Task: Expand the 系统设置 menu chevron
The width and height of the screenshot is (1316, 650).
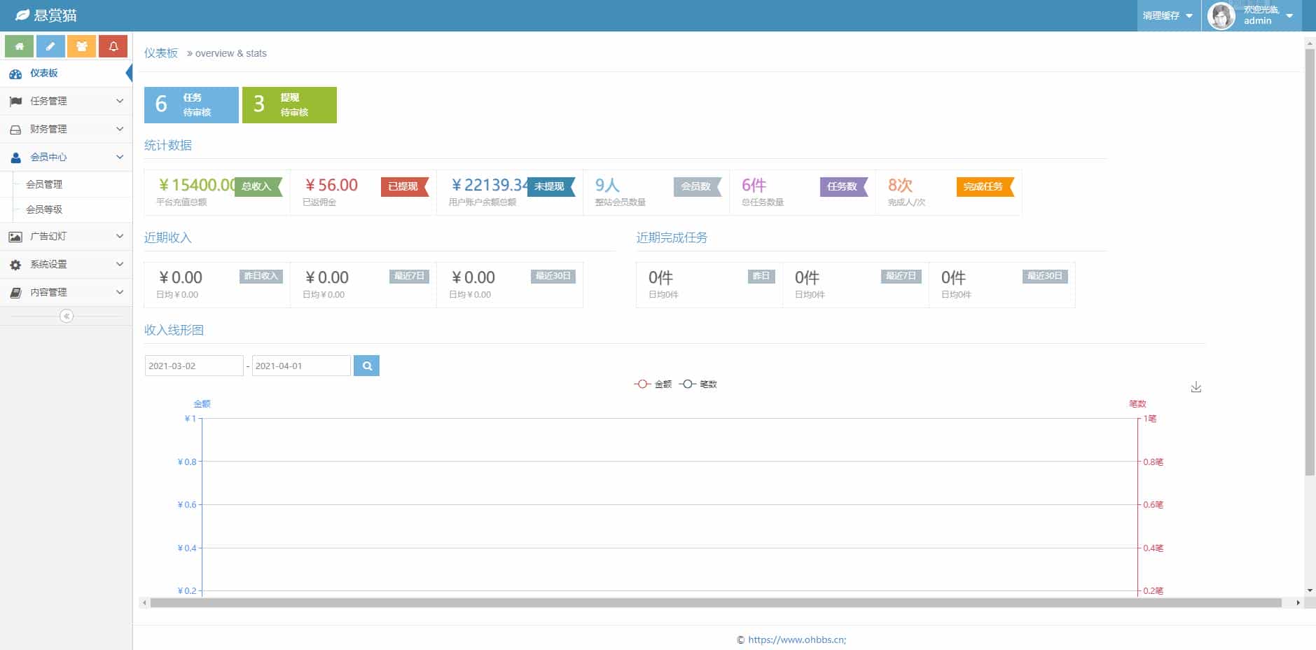Action: [120, 264]
